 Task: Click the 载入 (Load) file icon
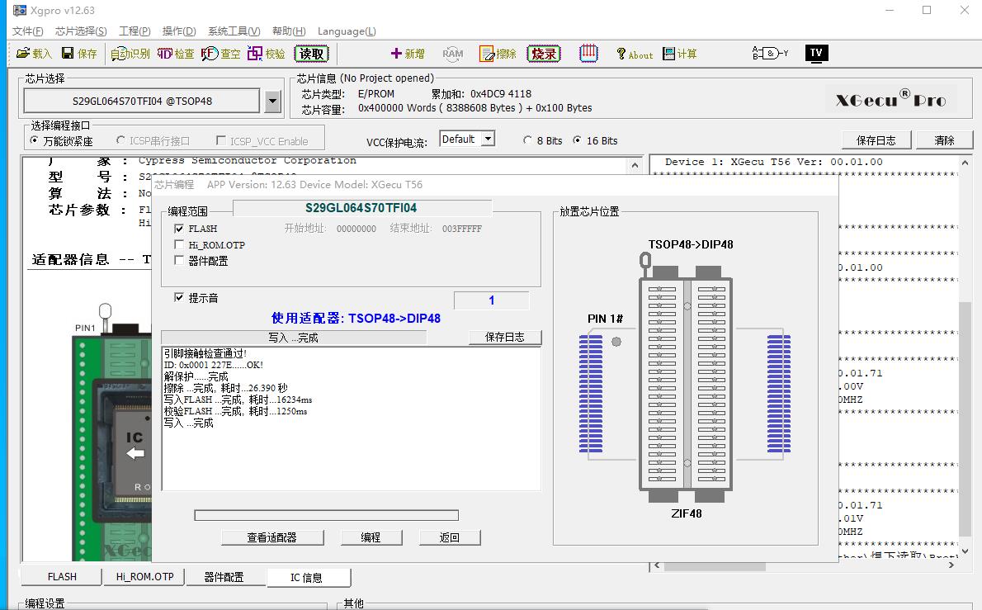coord(24,54)
